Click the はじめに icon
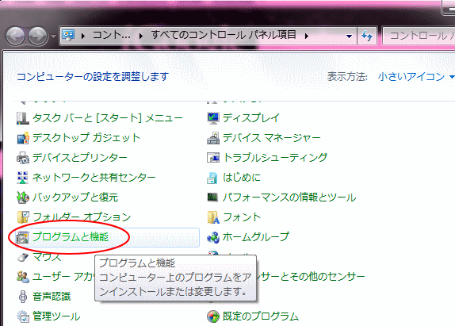 [212, 178]
